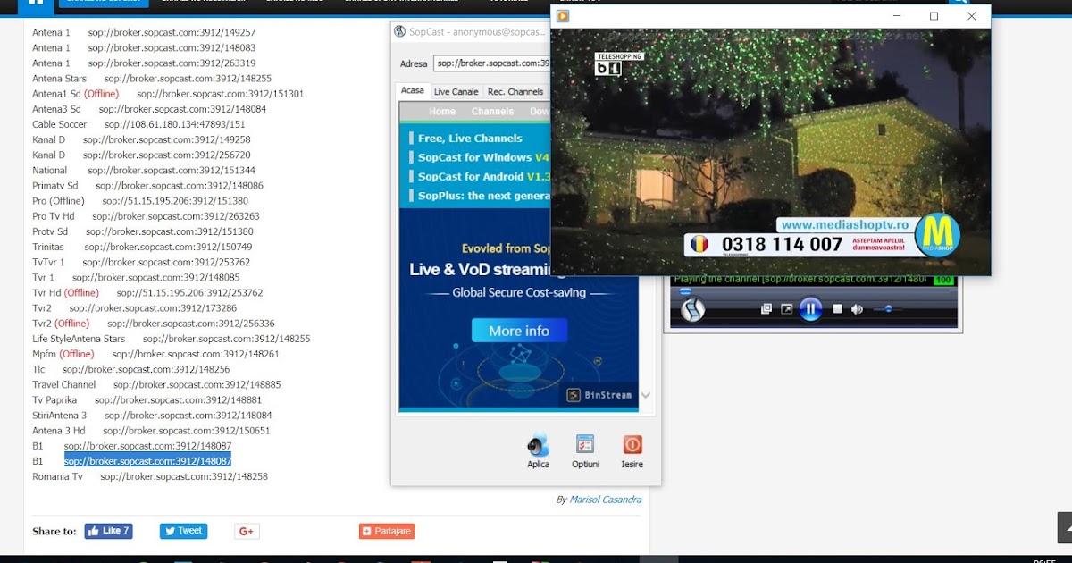Pause the SopCast player stream
The height and width of the screenshot is (563, 1072).
tap(810, 309)
